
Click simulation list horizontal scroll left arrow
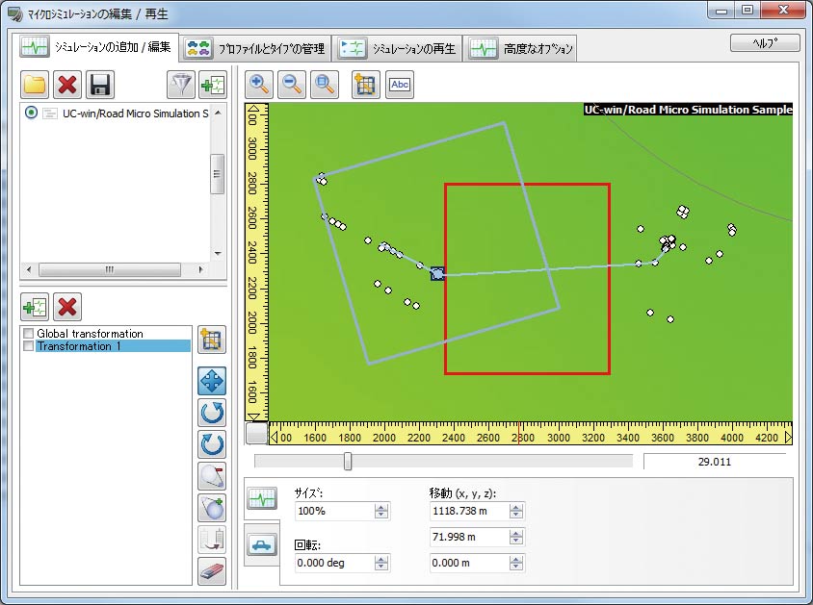click(29, 269)
